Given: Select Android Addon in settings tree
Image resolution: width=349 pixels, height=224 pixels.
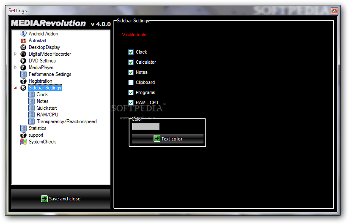Looking at the screenshot, I should (x=44, y=34).
